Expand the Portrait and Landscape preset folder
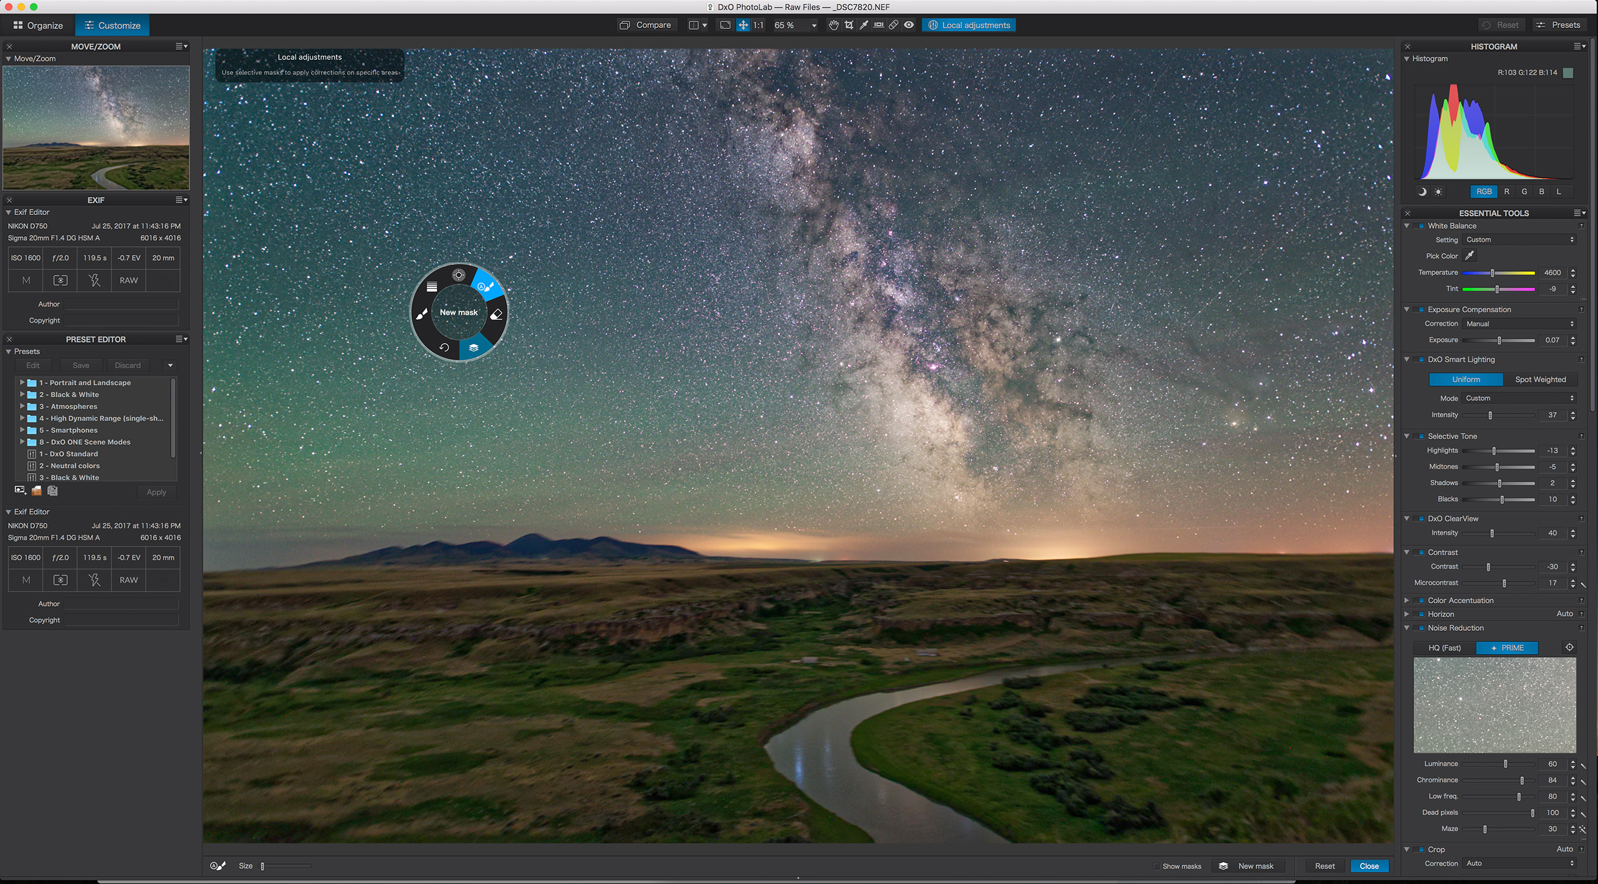The height and width of the screenshot is (884, 1598). pos(22,382)
